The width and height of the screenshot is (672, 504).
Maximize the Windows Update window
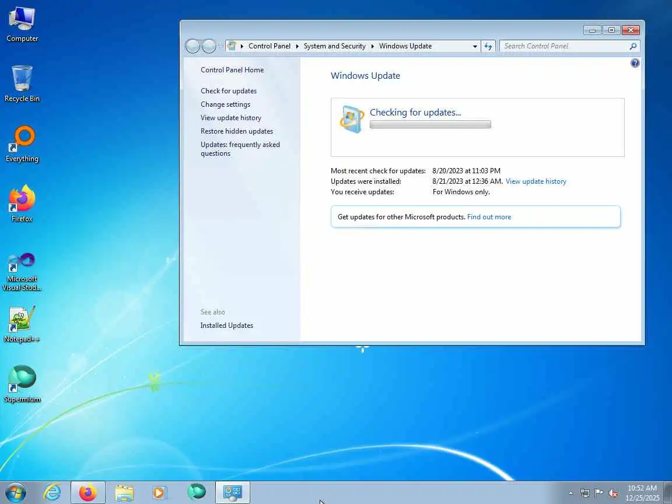coord(611,30)
